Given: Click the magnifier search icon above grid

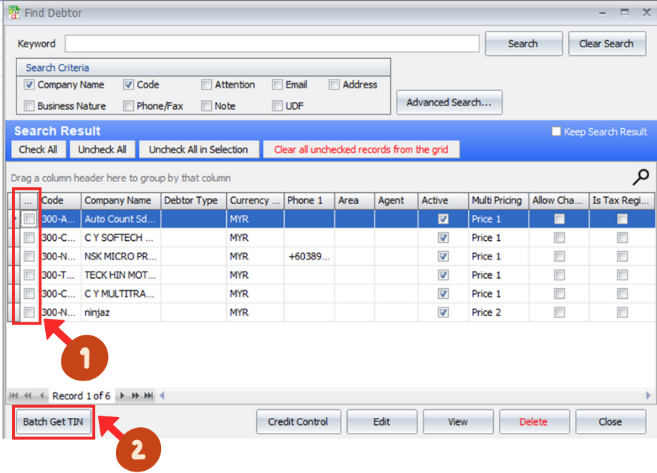Looking at the screenshot, I should [x=641, y=177].
